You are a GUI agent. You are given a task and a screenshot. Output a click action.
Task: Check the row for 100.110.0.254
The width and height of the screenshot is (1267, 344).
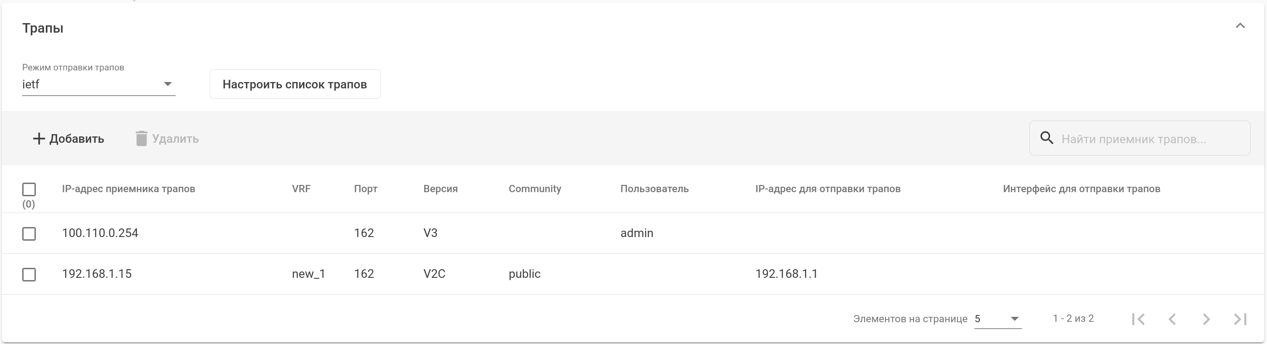click(29, 233)
